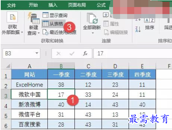Image resolution: width=172 pixels, height=130 pixels.
Task: Click the 微软中国 cell
Action: pos(29,94)
